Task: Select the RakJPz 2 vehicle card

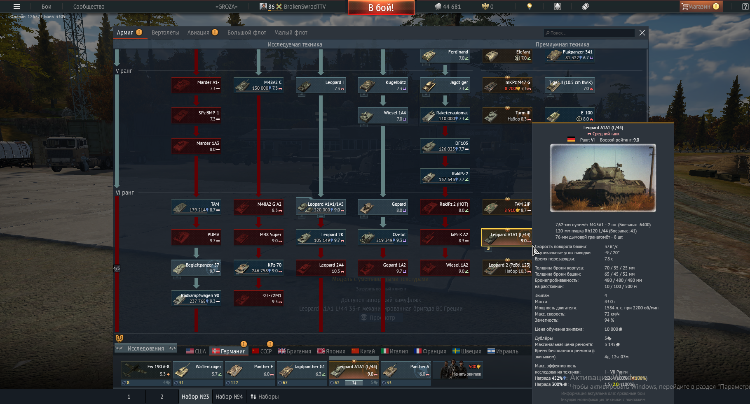Action: click(445, 176)
